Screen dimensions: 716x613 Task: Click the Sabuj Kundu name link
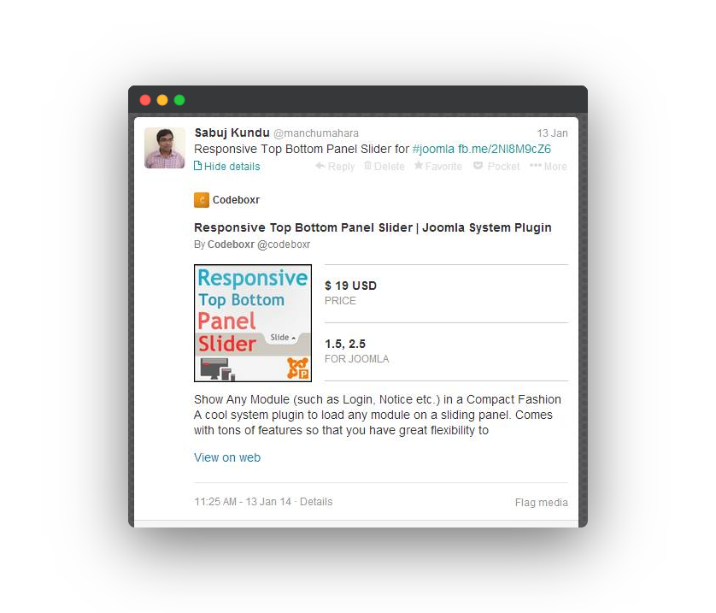point(232,133)
